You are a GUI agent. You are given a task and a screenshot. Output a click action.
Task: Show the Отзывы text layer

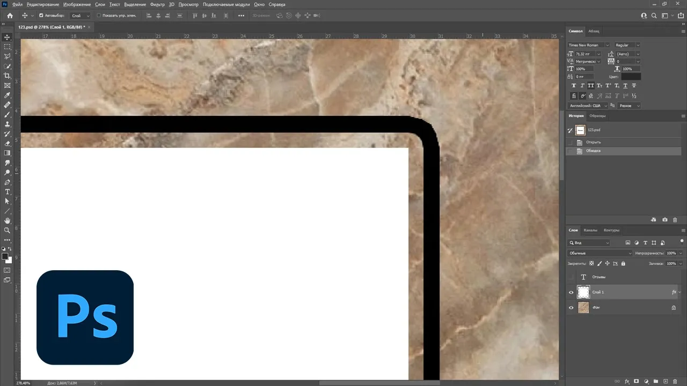click(571, 277)
